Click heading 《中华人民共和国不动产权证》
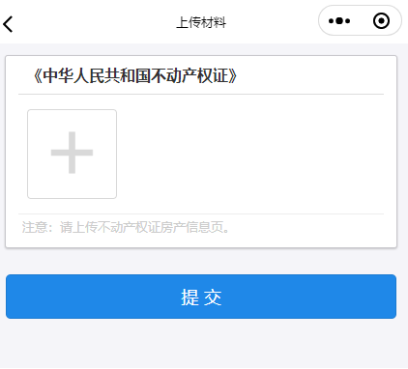The height and width of the screenshot is (369, 408). pyautogui.click(x=135, y=76)
